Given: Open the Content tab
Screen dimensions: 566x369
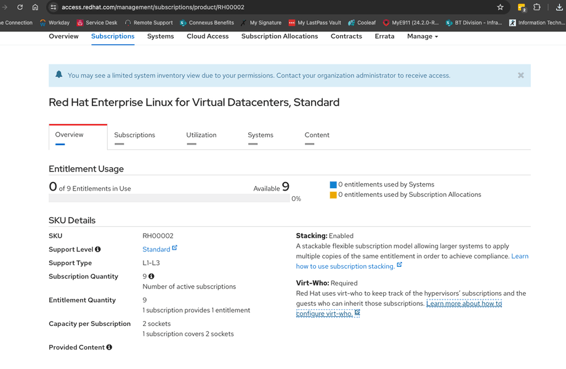Looking at the screenshot, I should 317,135.
